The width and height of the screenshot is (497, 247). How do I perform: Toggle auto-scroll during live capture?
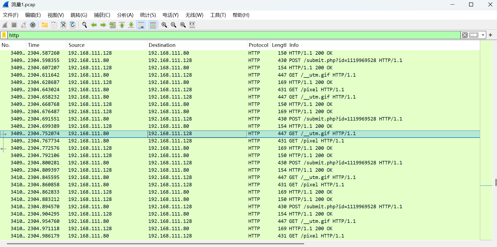point(141,25)
